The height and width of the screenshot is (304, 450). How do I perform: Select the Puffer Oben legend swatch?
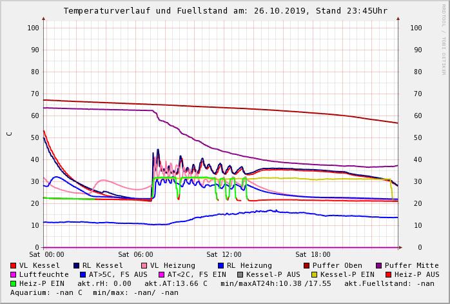tap(307, 265)
